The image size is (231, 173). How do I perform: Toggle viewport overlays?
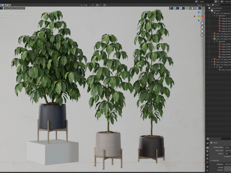(181, 8)
